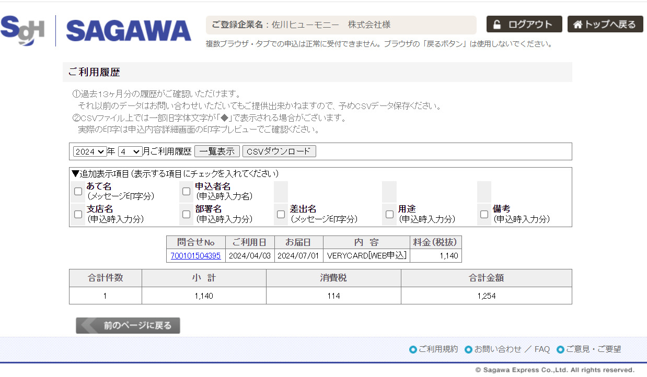This screenshot has height=377, width=647.
Task: Click the SGH logo icon
Action: 22,30
